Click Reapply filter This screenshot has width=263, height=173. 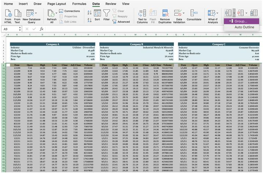(x=120, y=17)
